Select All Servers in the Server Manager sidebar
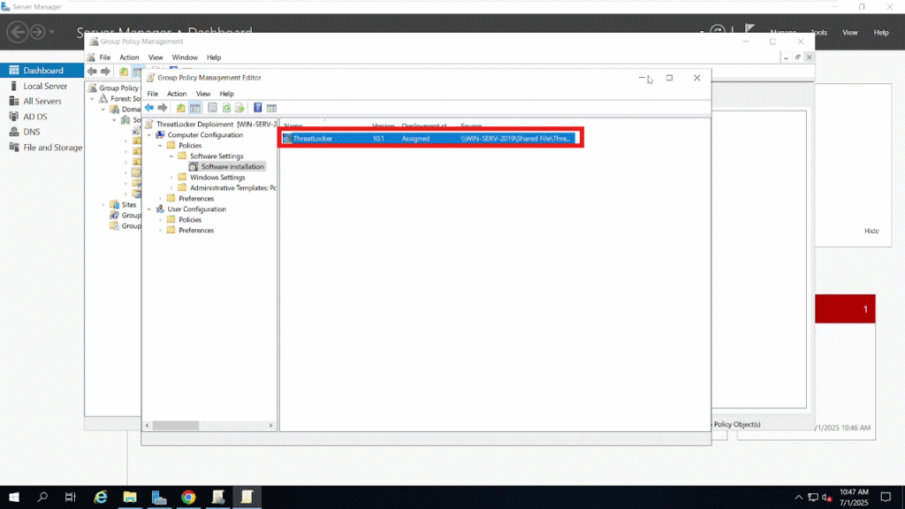The image size is (905, 509). click(42, 101)
